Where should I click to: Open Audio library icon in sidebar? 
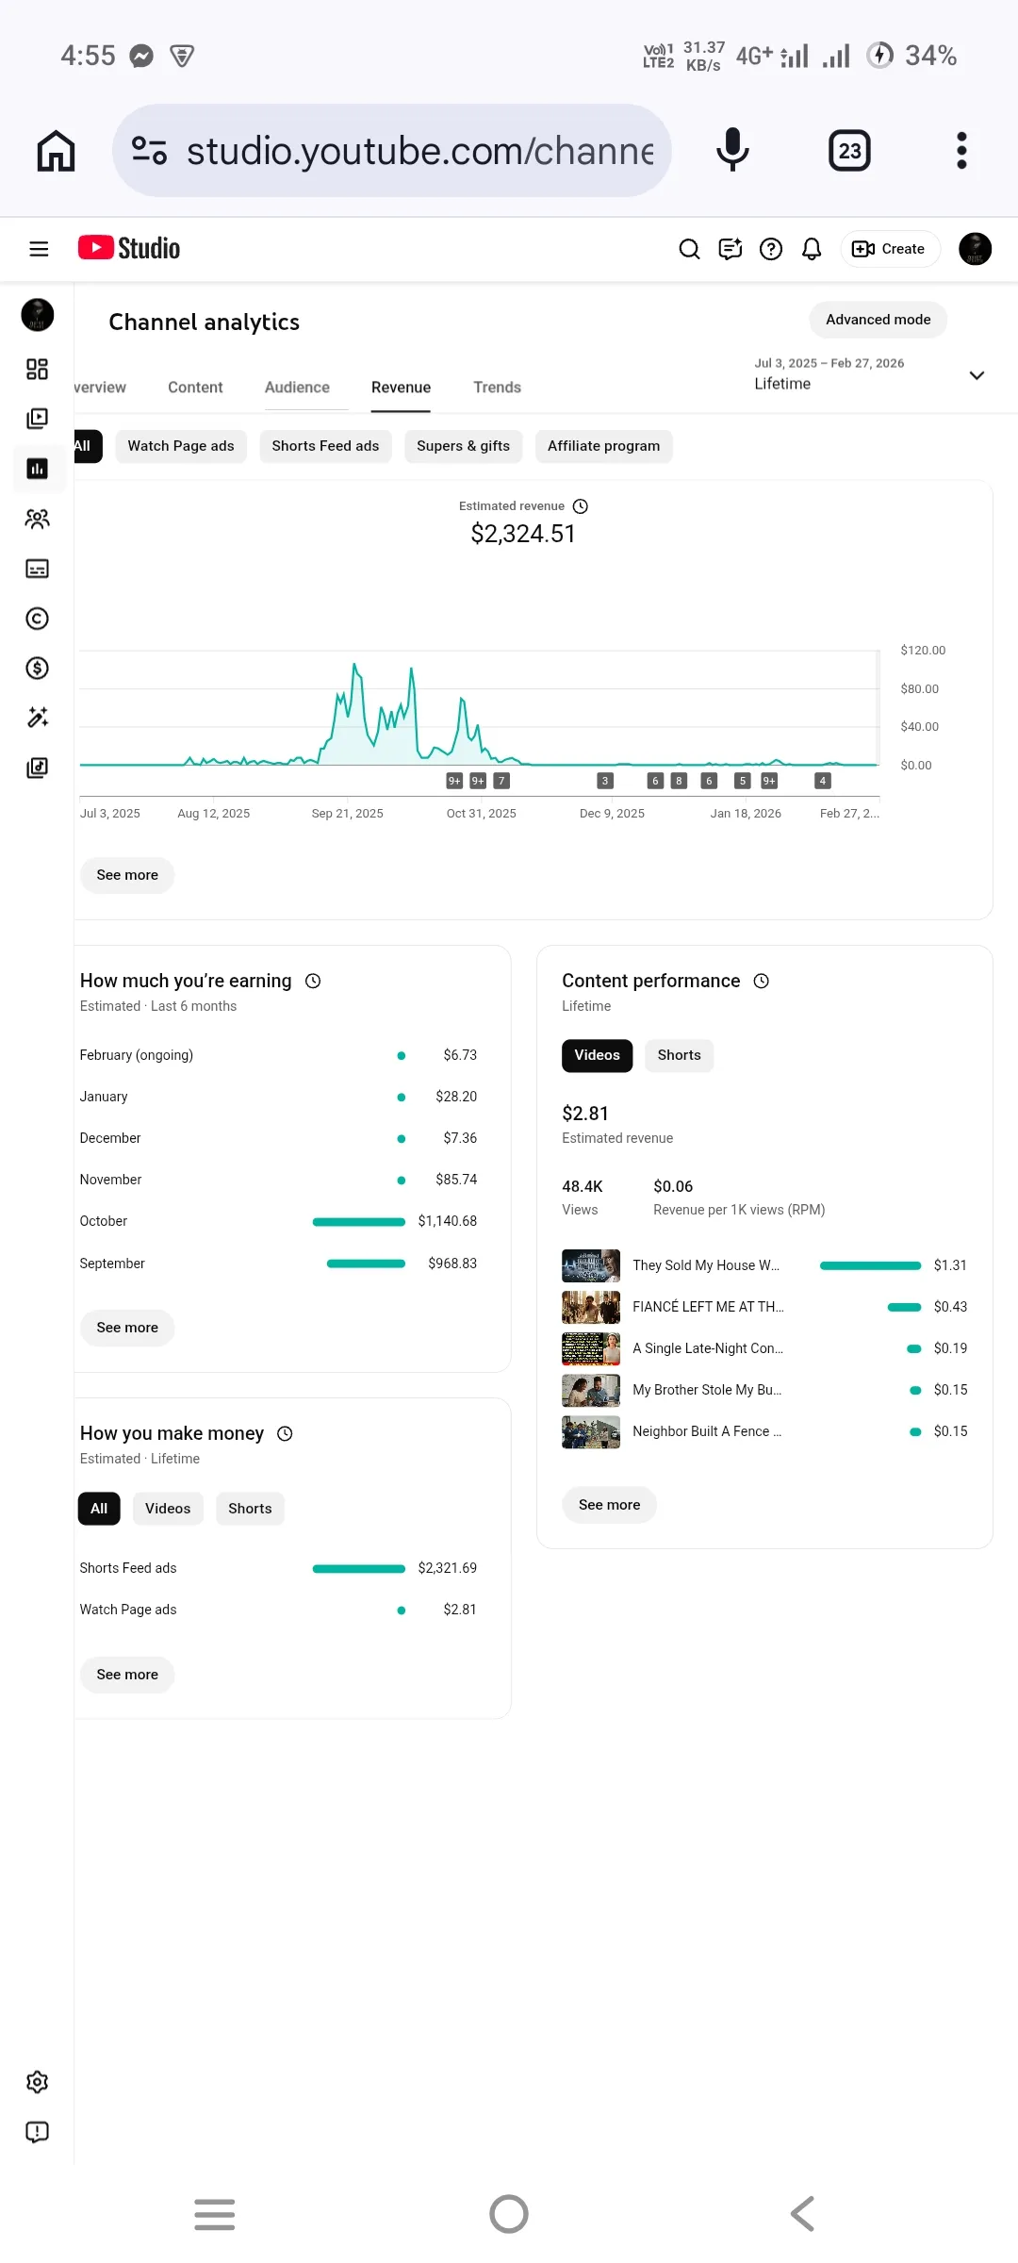point(38,768)
